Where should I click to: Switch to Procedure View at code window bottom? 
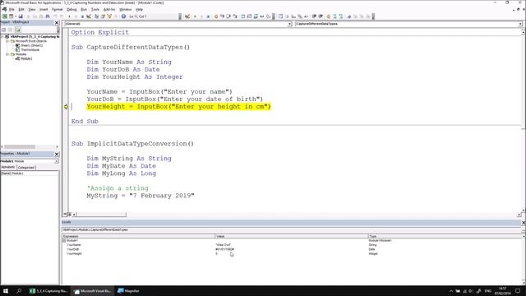(x=65, y=214)
